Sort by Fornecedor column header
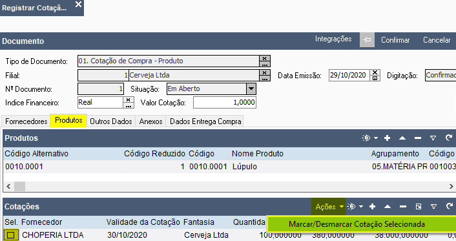Image resolution: width=456 pixels, height=241 pixels. (x=62, y=222)
